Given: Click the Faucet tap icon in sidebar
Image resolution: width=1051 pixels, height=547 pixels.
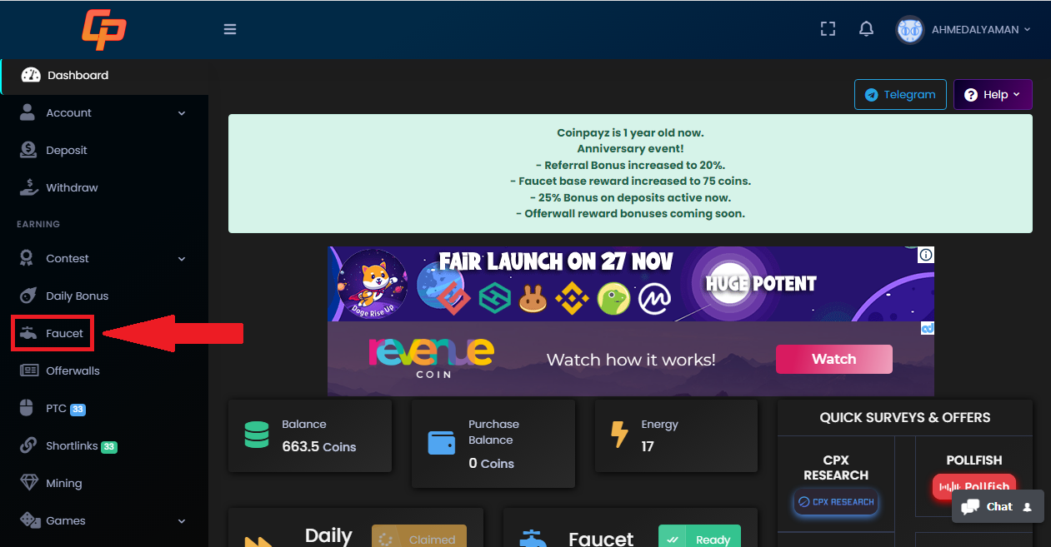Looking at the screenshot, I should coord(29,333).
